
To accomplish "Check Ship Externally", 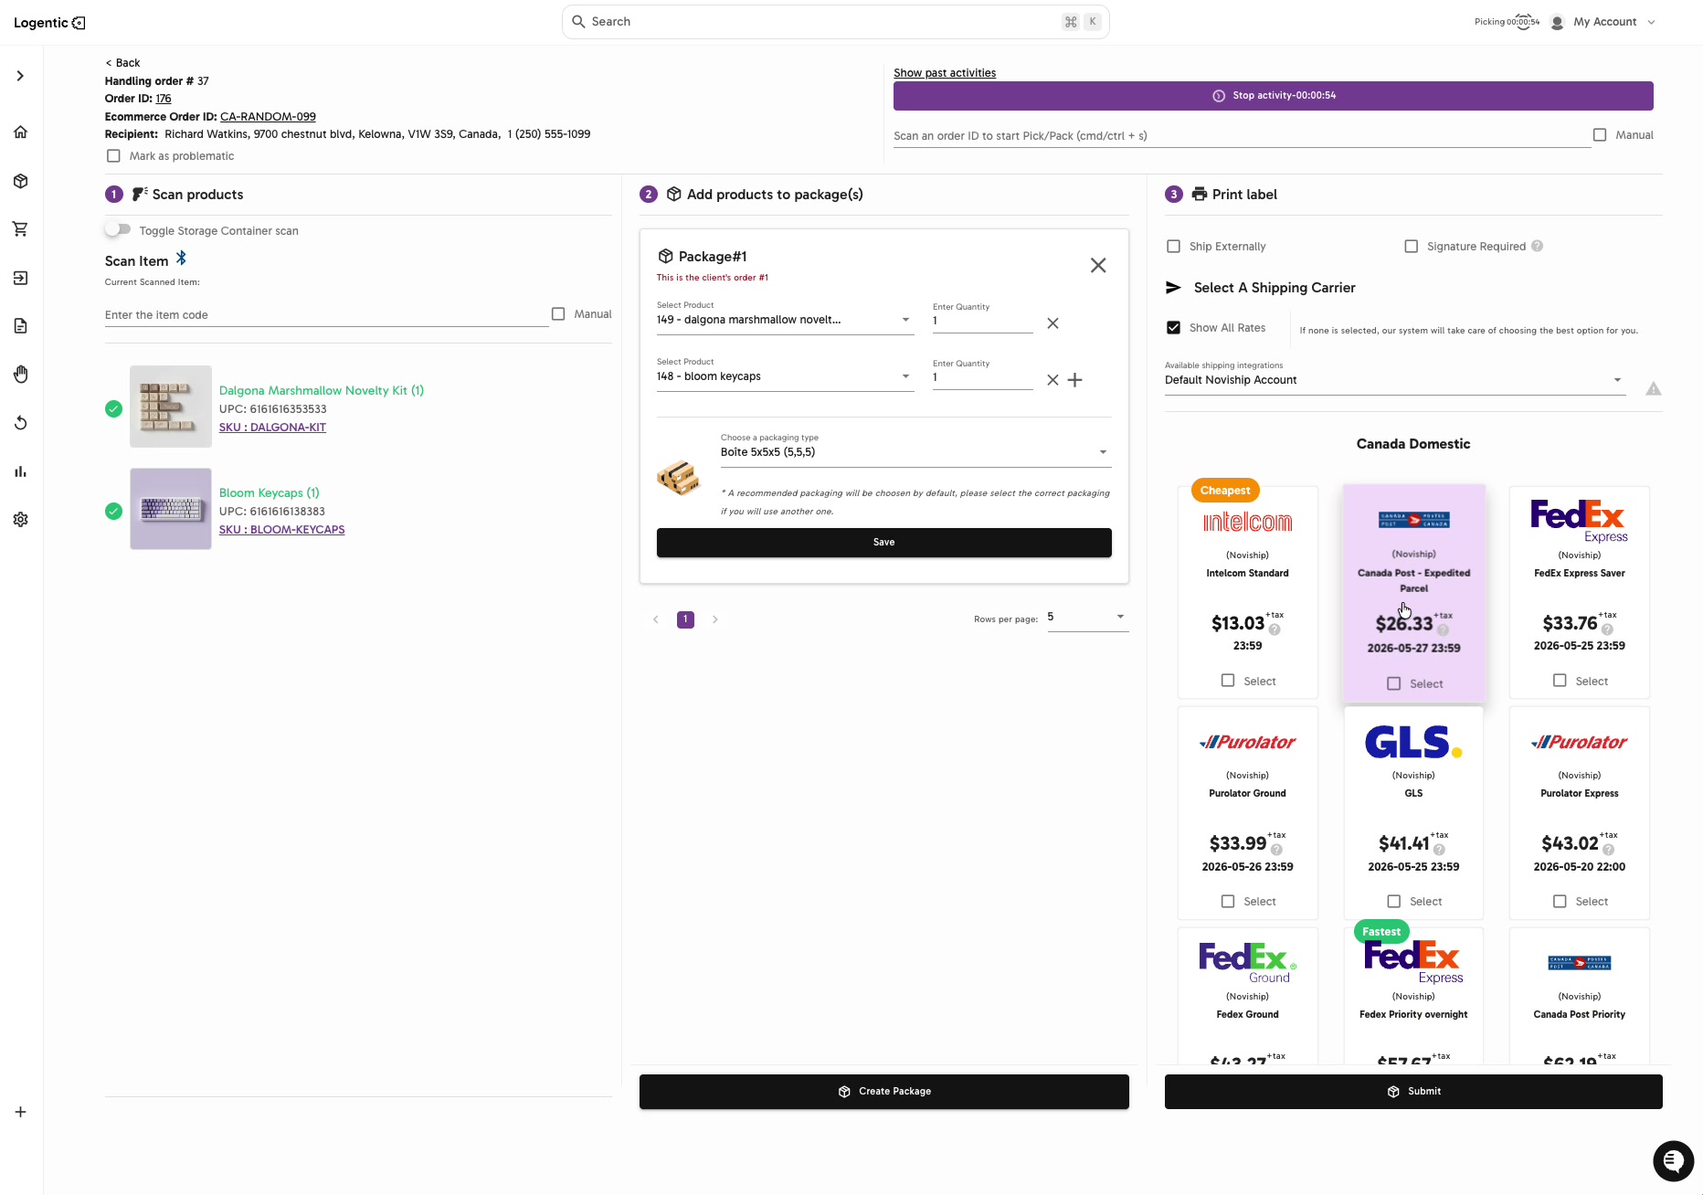I will pyautogui.click(x=1174, y=246).
